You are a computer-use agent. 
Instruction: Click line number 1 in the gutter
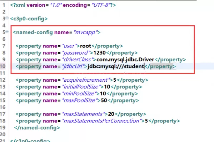[4, 5]
